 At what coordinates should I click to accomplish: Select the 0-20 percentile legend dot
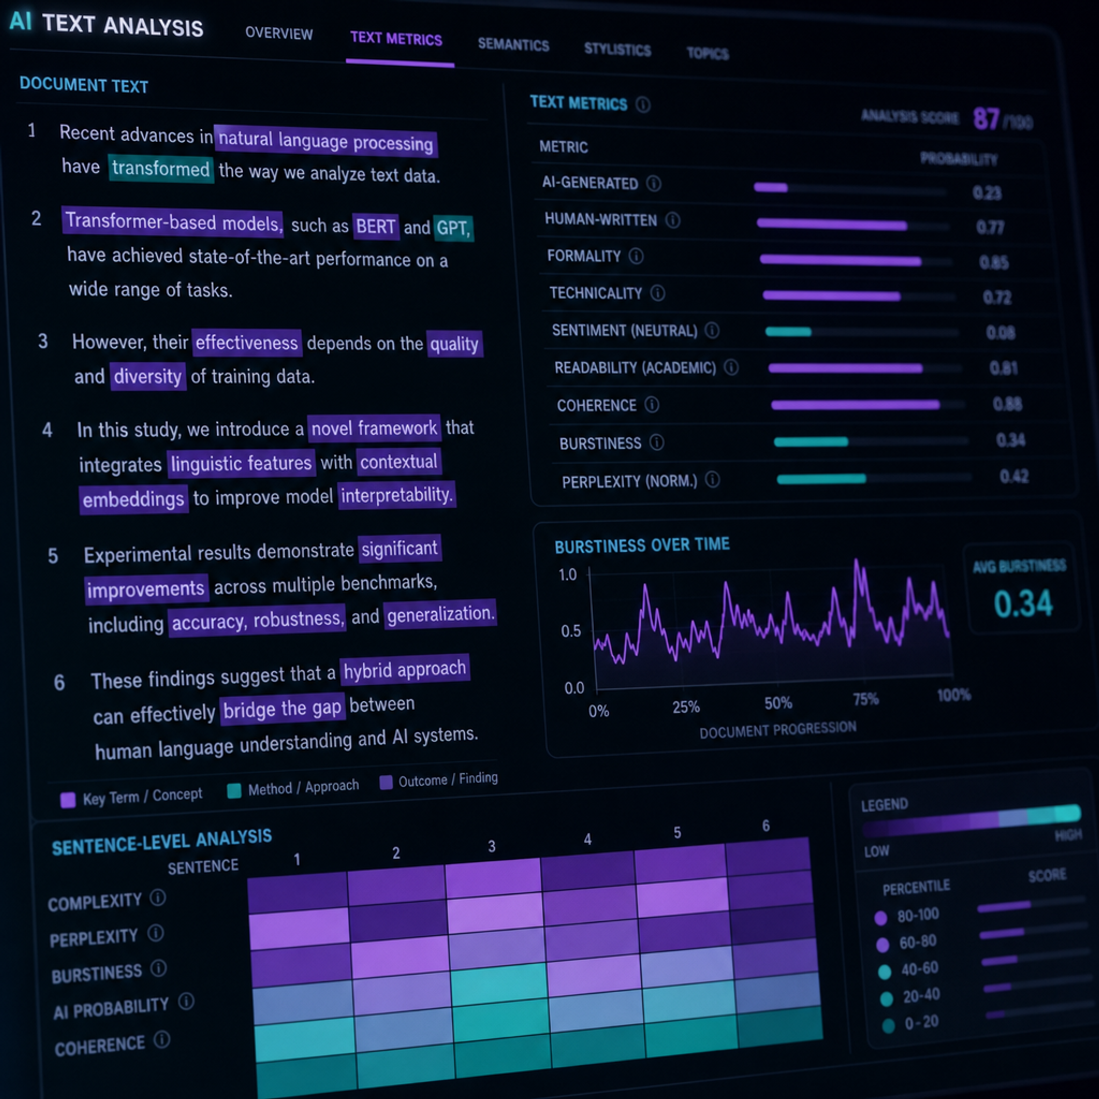pyautogui.click(x=888, y=1025)
